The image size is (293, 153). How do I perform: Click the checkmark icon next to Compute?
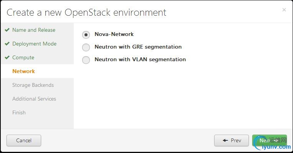pos(7,57)
